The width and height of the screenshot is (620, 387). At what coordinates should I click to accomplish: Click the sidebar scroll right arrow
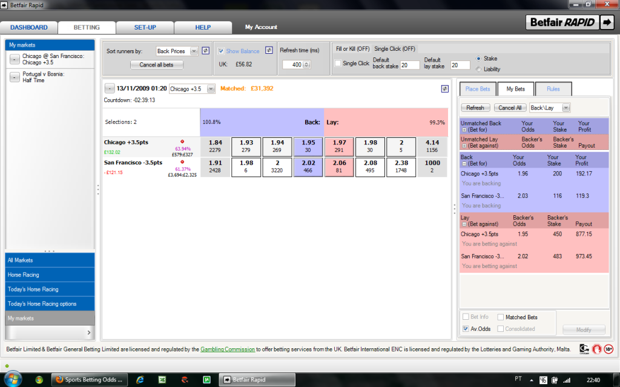coord(88,333)
